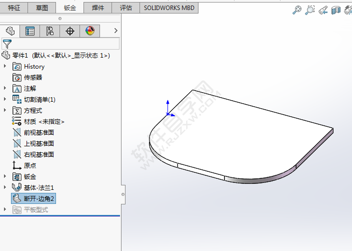Click the 方程式 sigma icon
Viewport: 352px width, 251px height.
[17, 110]
